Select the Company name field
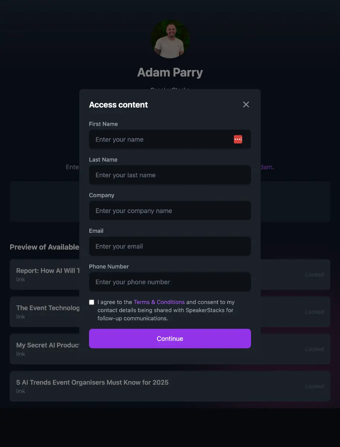340x447 pixels. [170, 211]
